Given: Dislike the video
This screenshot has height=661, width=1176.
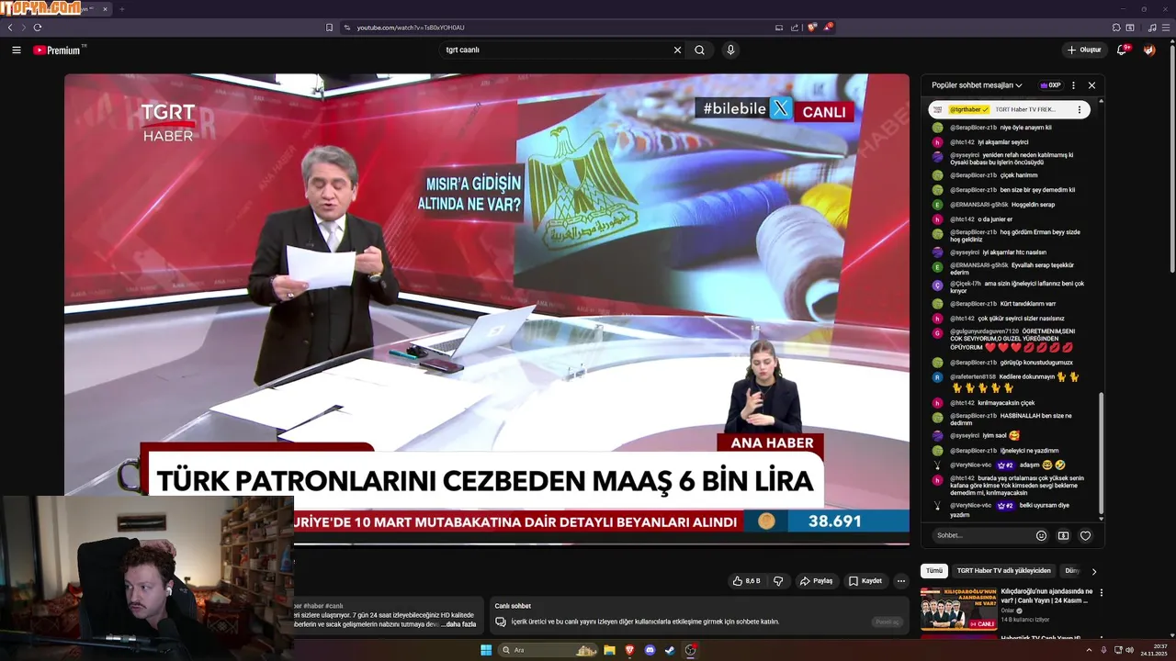Looking at the screenshot, I should tap(778, 581).
